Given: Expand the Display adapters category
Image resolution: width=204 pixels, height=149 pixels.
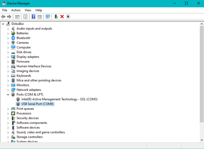Looking at the screenshot, I should 8,57.
